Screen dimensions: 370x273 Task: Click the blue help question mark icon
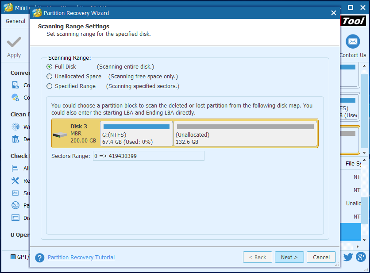(40, 258)
